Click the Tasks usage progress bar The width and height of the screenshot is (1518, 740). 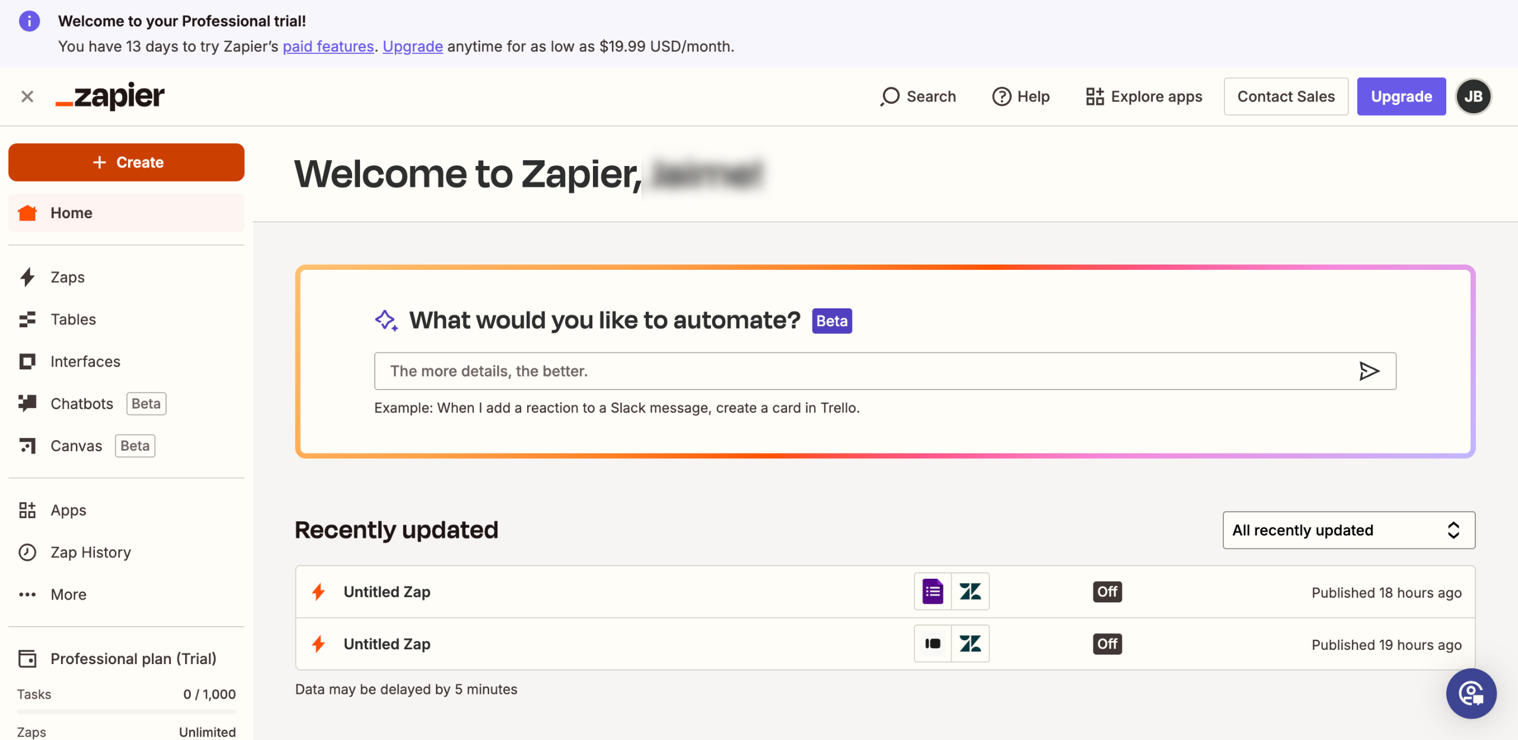[x=126, y=711]
